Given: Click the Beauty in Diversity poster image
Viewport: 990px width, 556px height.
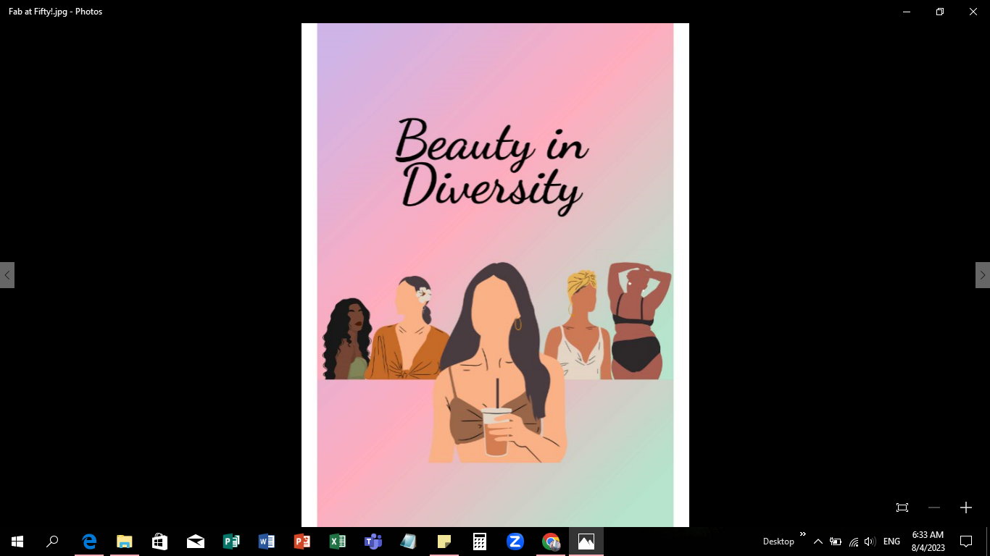Looking at the screenshot, I should click(x=495, y=275).
